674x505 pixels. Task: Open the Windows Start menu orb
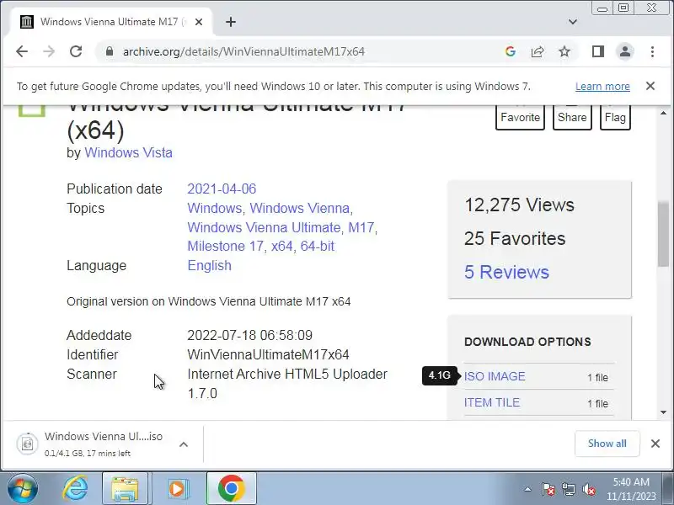[23, 489]
